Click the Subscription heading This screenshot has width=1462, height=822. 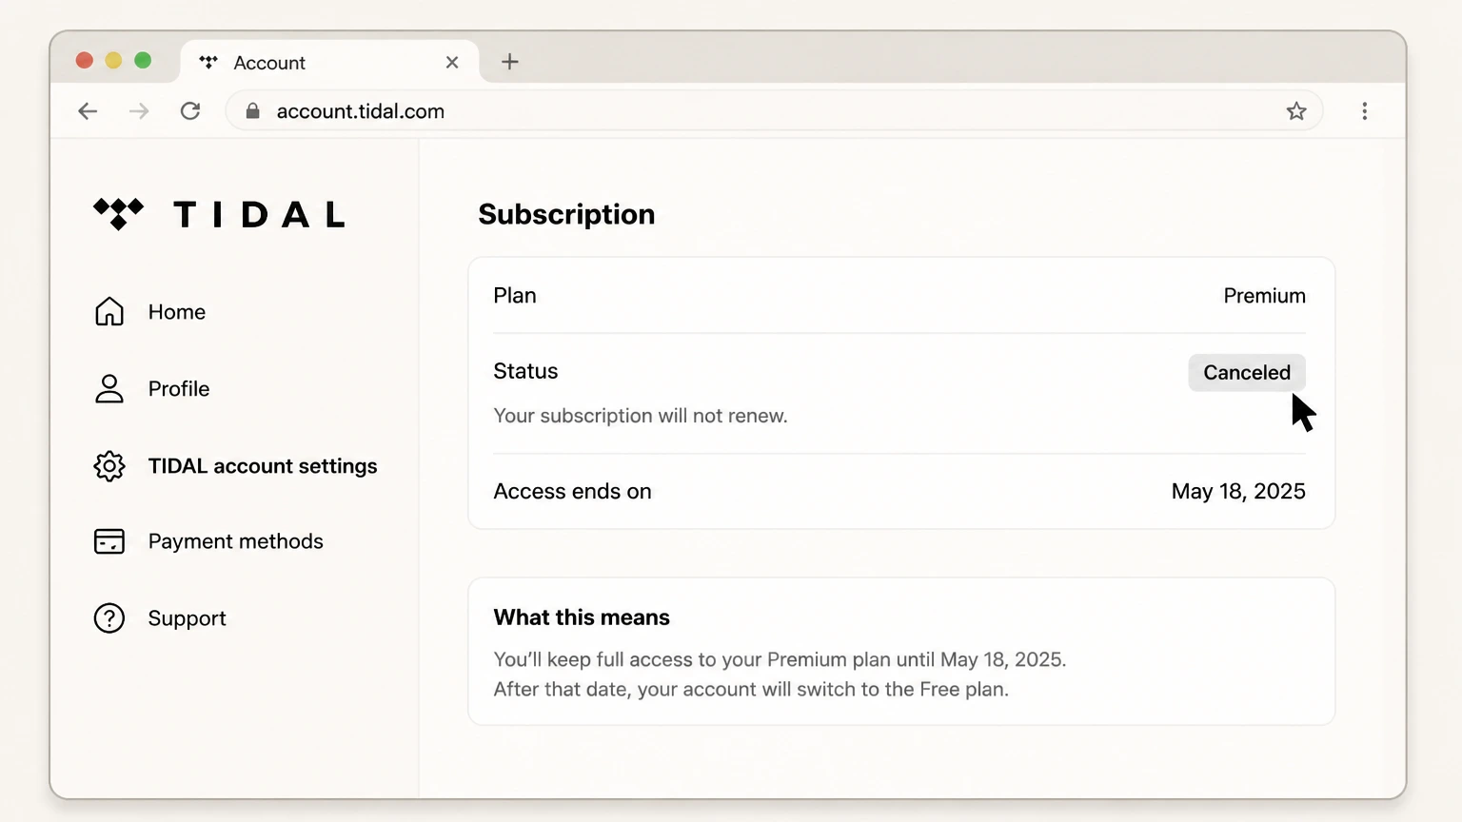pos(566,214)
